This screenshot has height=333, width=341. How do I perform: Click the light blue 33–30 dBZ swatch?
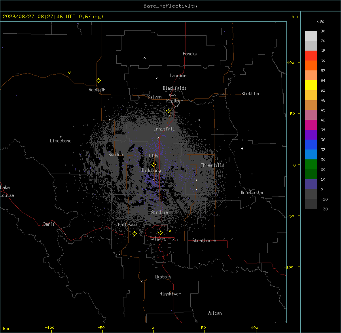pos(311,154)
